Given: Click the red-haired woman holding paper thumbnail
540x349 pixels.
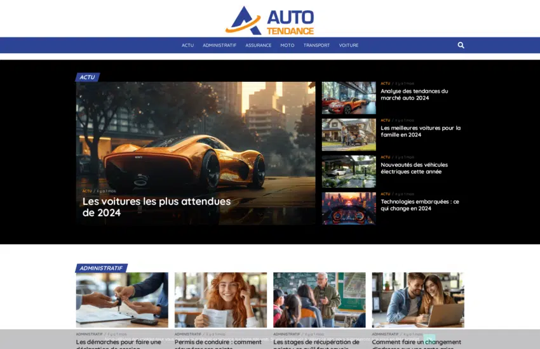Looking at the screenshot, I should (x=220, y=300).
